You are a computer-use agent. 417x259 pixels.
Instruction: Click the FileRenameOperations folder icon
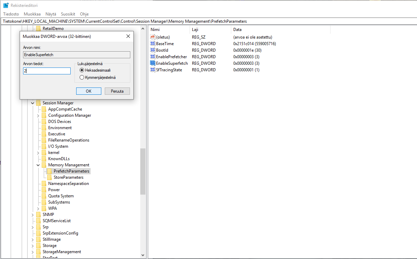(x=44, y=140)
